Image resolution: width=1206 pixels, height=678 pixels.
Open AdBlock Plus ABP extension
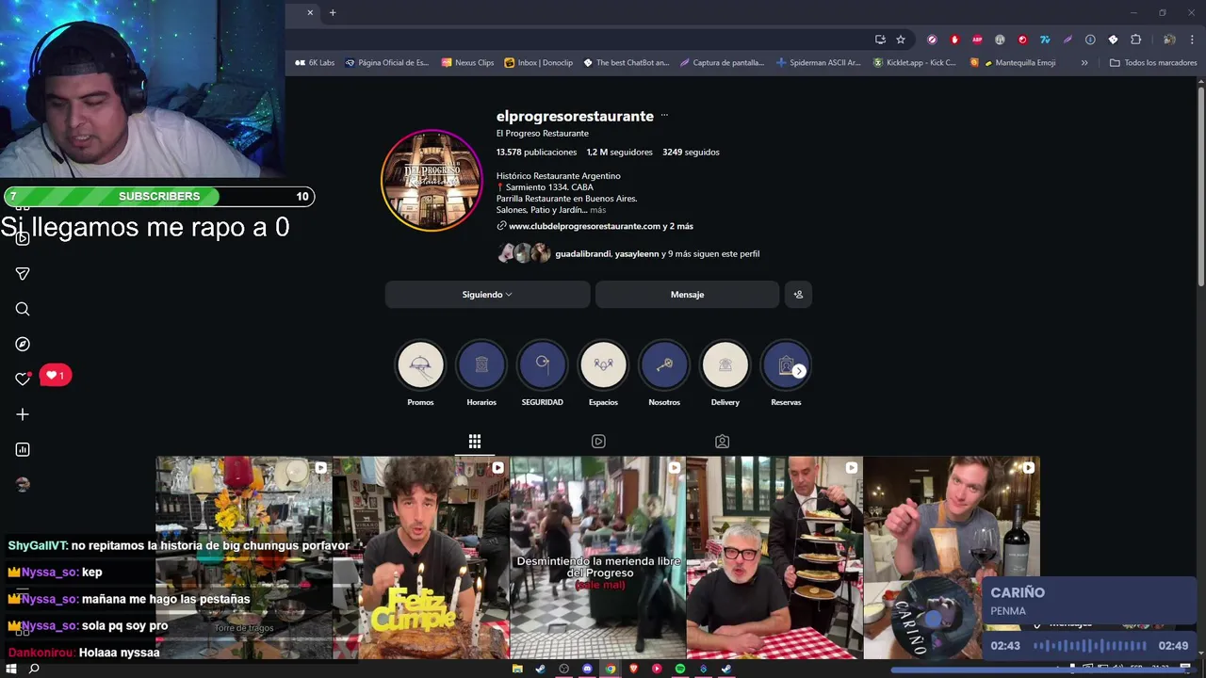point(977,40)
